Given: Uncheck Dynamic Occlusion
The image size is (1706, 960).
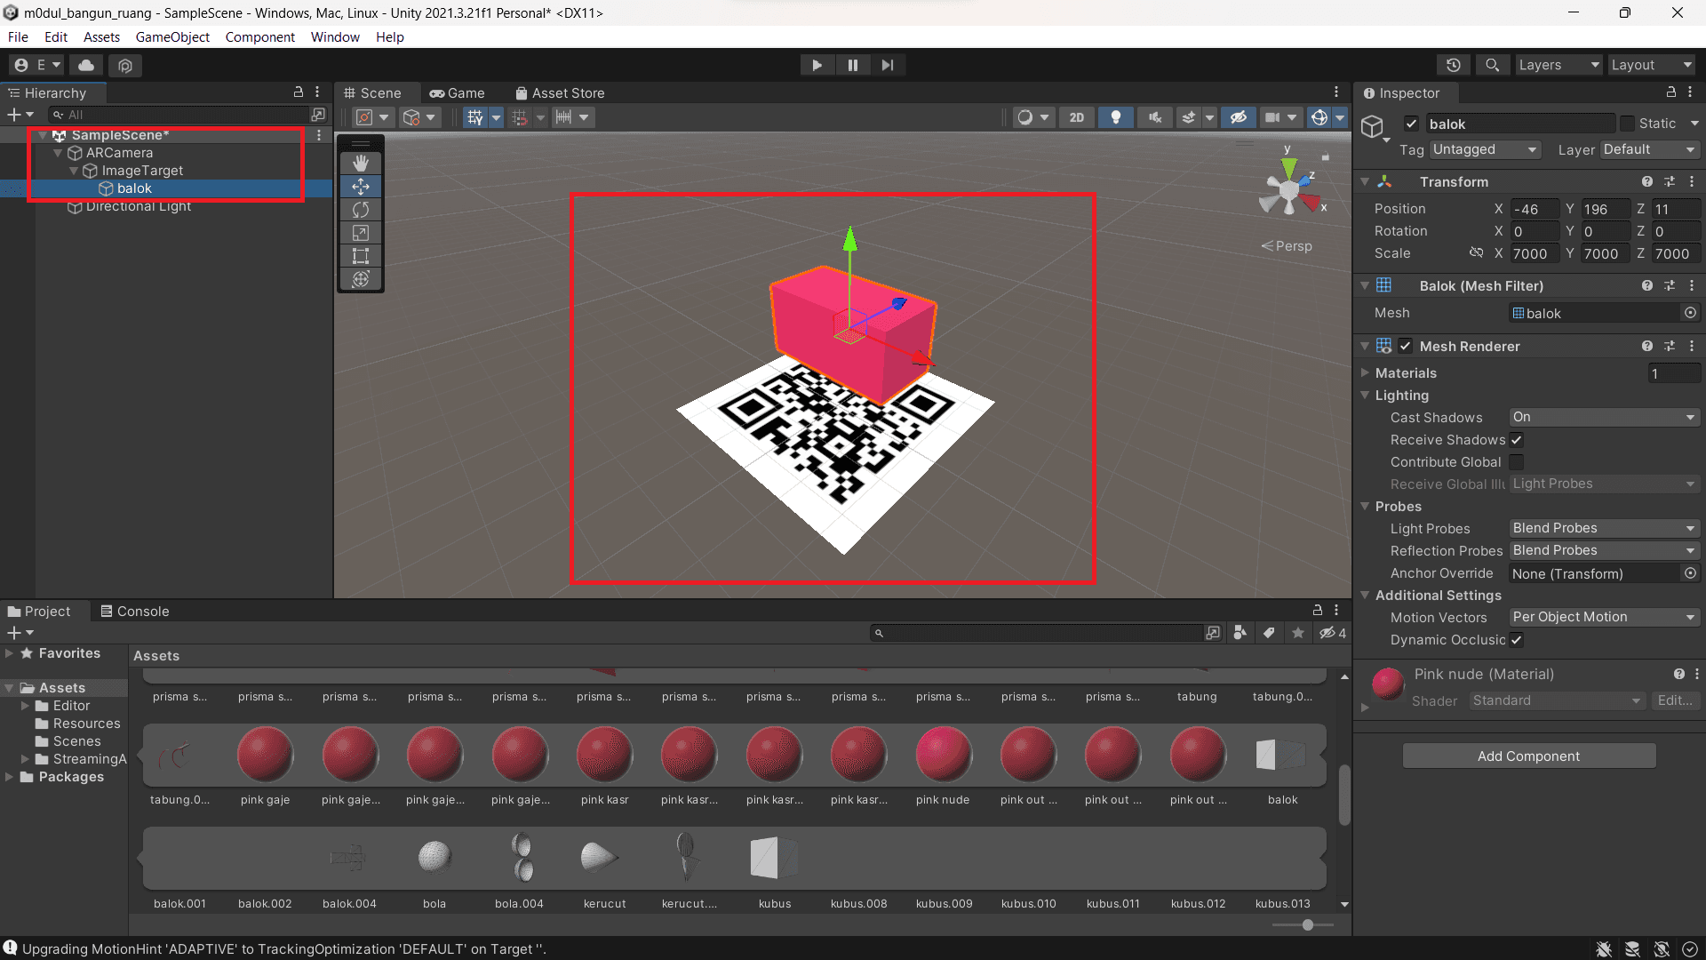Looking at the screenshot, I should point(1517,640).
